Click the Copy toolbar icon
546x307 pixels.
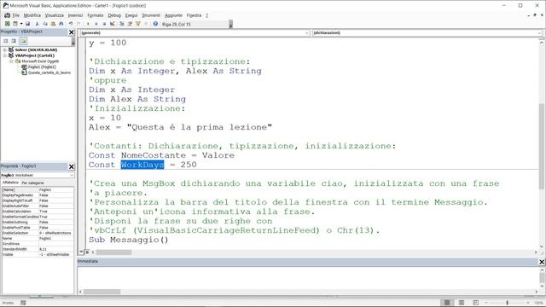45,24
